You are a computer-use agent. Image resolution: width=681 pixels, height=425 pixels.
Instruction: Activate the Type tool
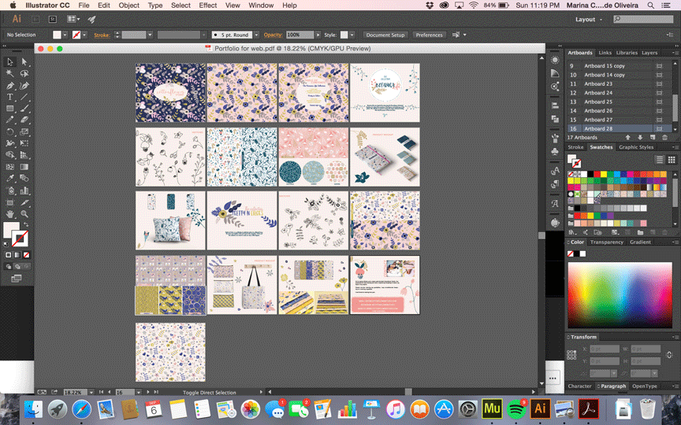point(10,97)
